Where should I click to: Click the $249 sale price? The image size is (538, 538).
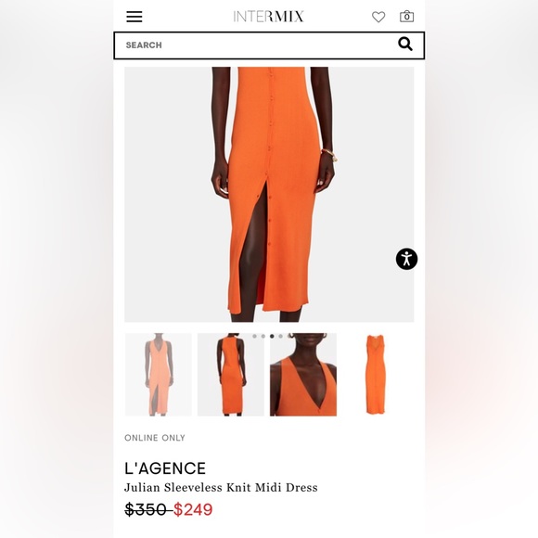[x=193, y=509]
